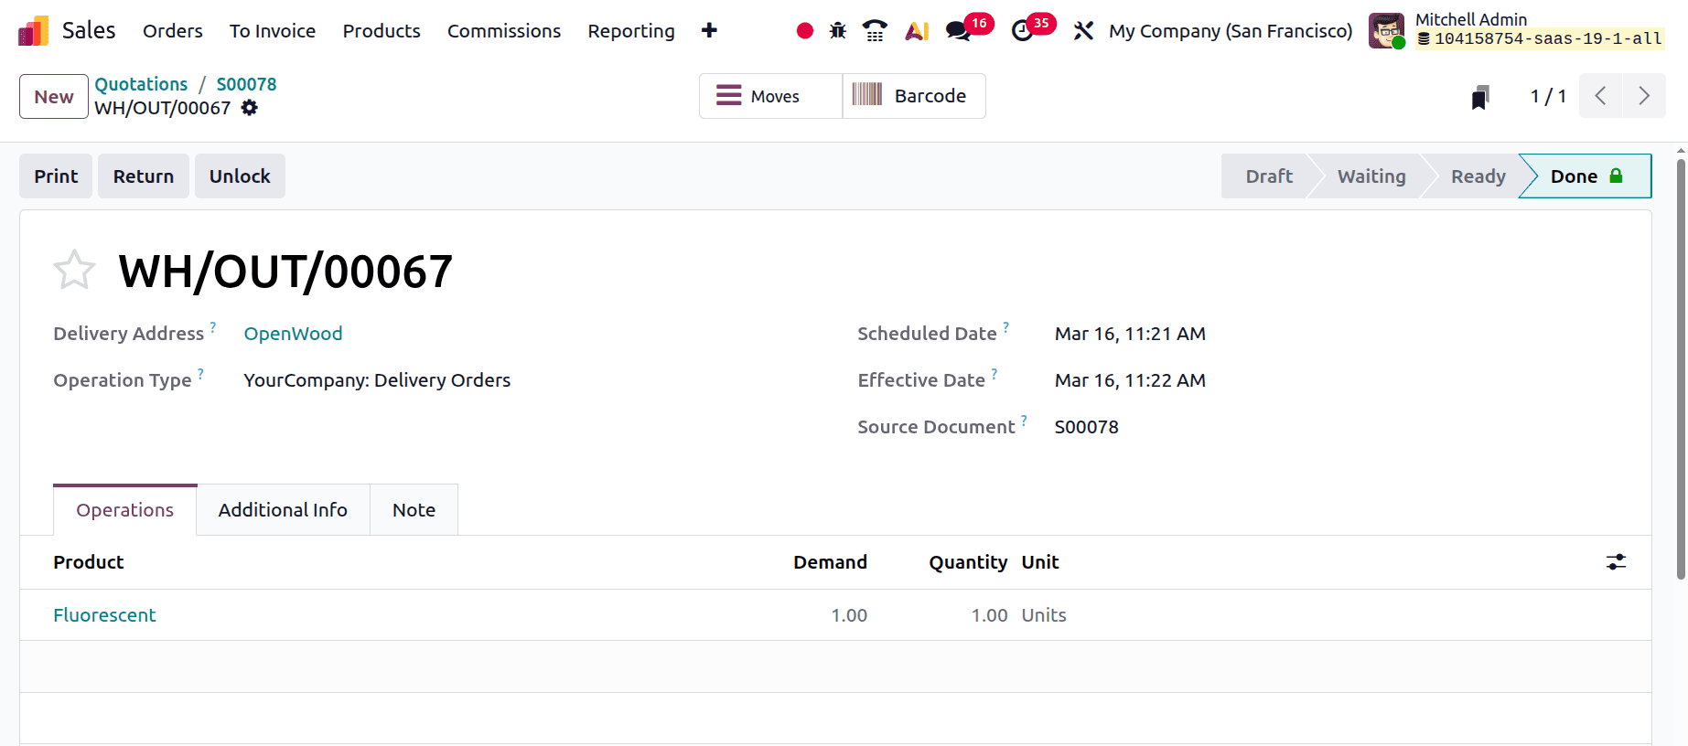
Task: Go to Quotations breadcrumb
Action: tap(141, 84)
